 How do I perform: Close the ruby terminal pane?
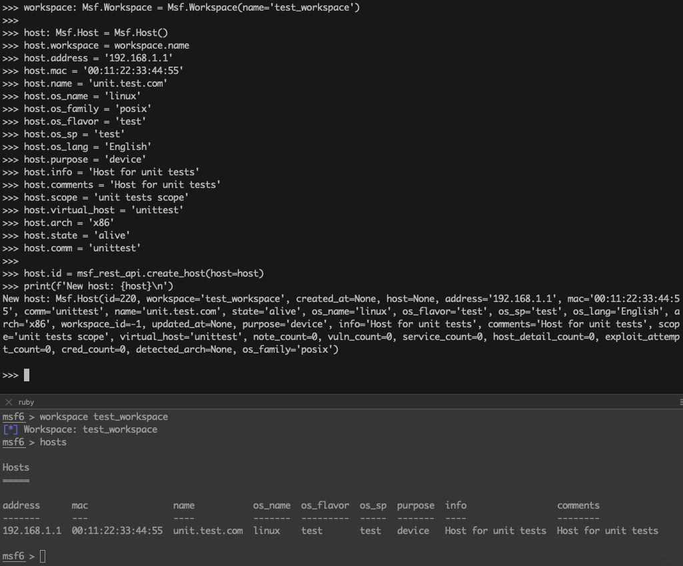pos(9,402)
